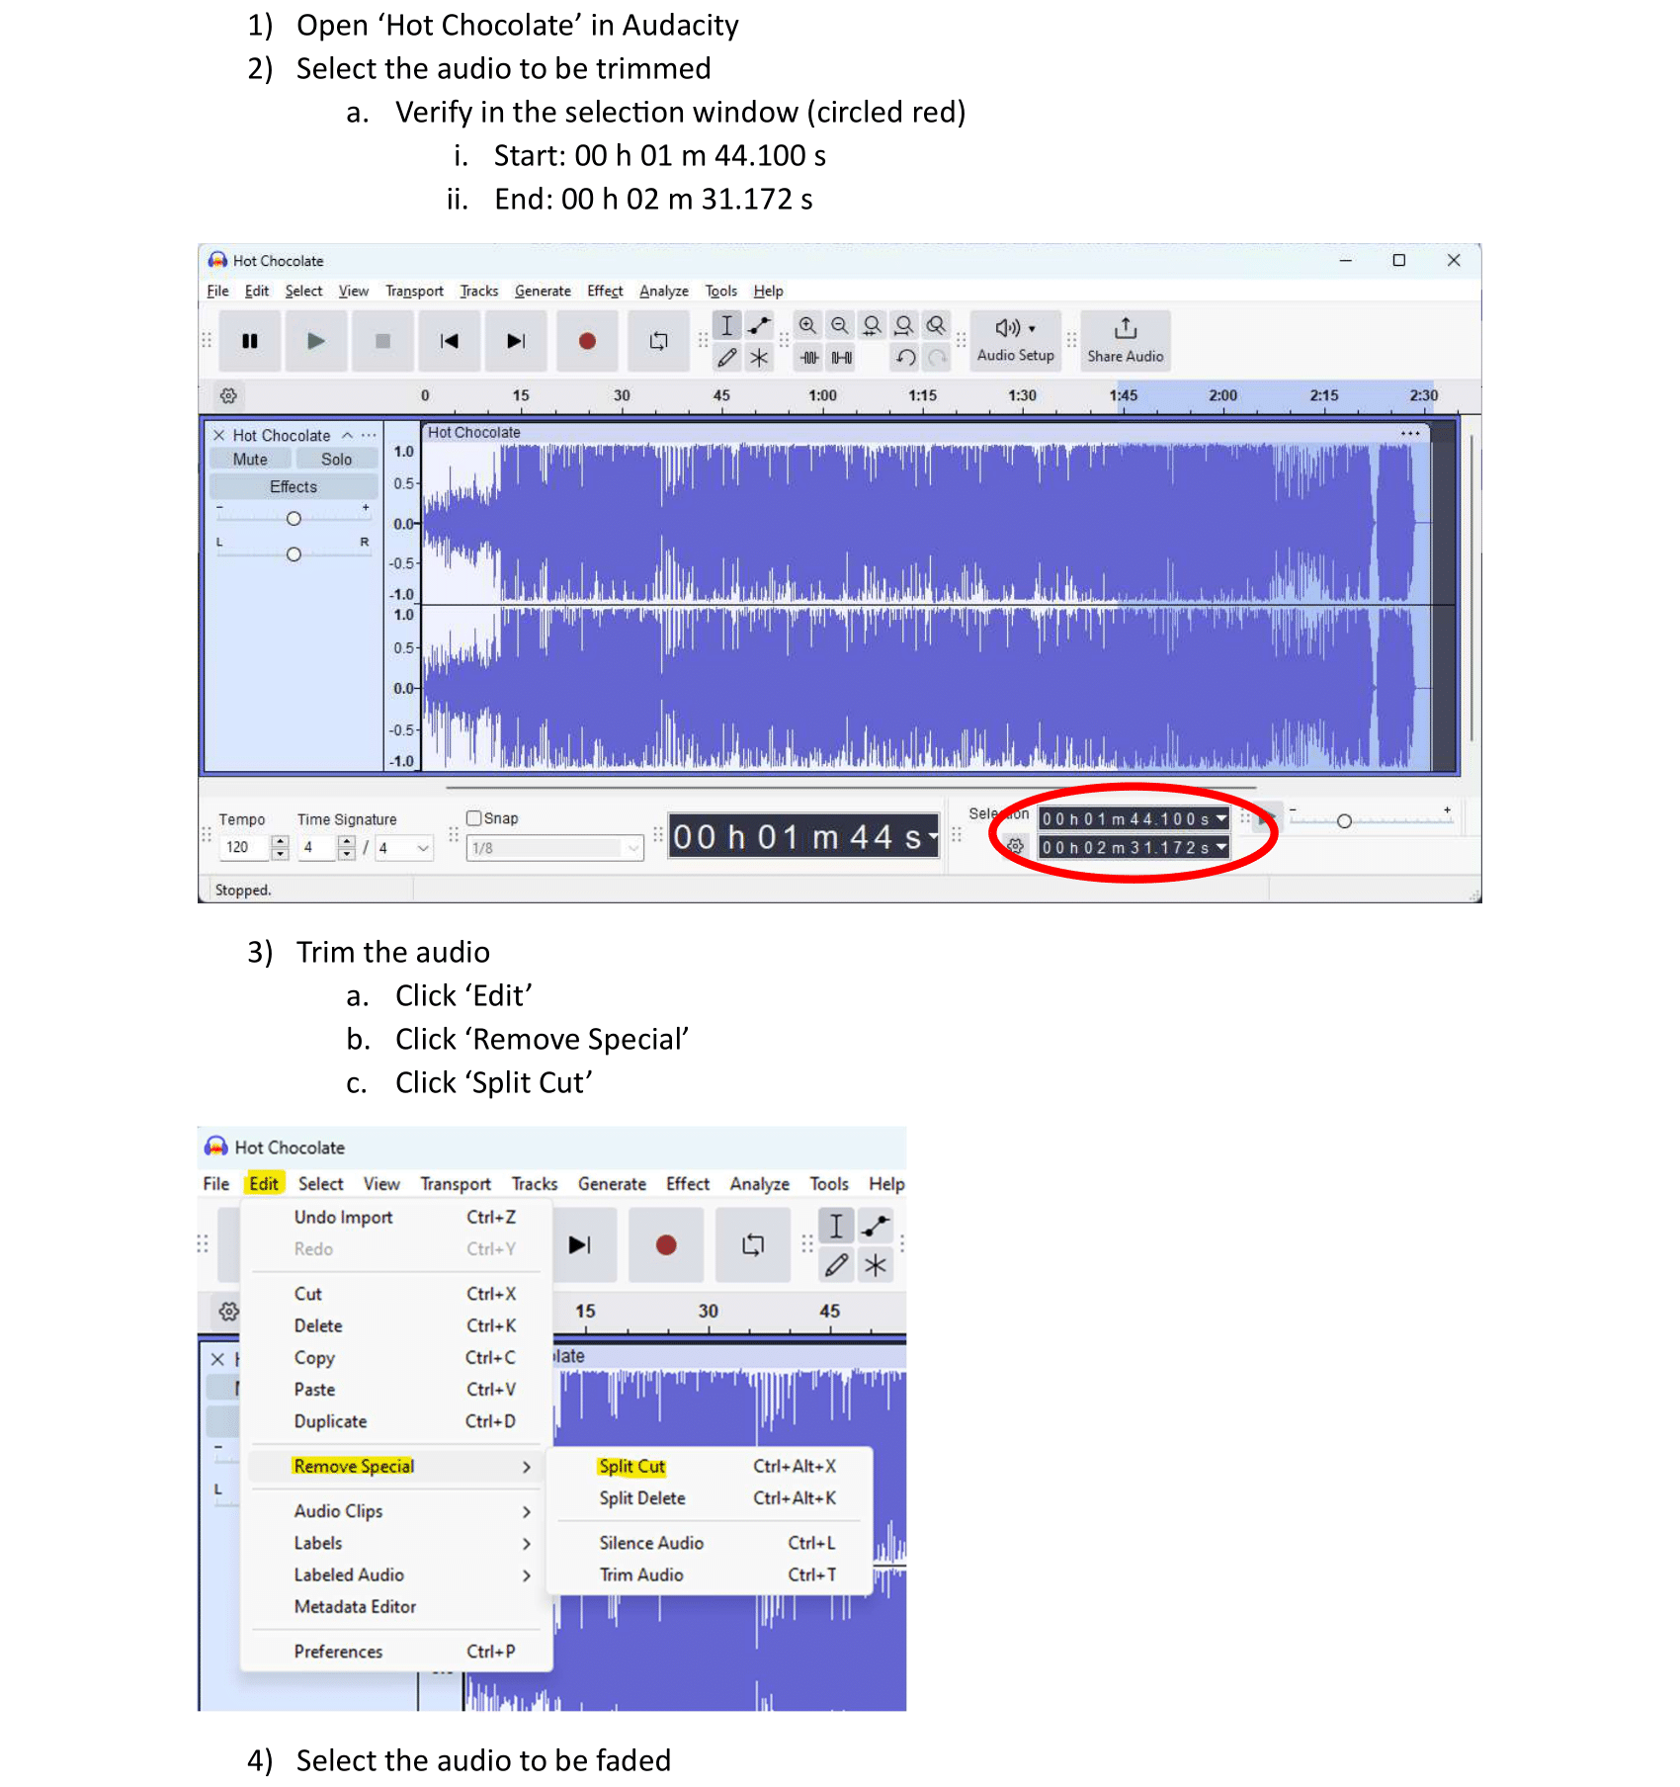The width and height of the screenshot is (1680, 1787).
Task: Click the vertical scrollbar right of the track
Action: (x=1471, y=588)
